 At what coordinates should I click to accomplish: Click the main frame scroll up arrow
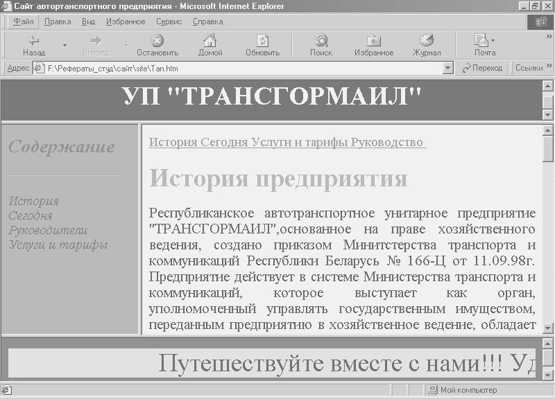[547, 130]
